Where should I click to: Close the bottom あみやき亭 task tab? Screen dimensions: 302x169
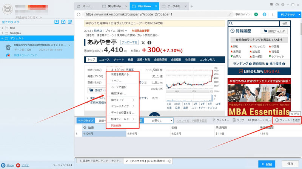pyautogui.click(x=169, y=161)
